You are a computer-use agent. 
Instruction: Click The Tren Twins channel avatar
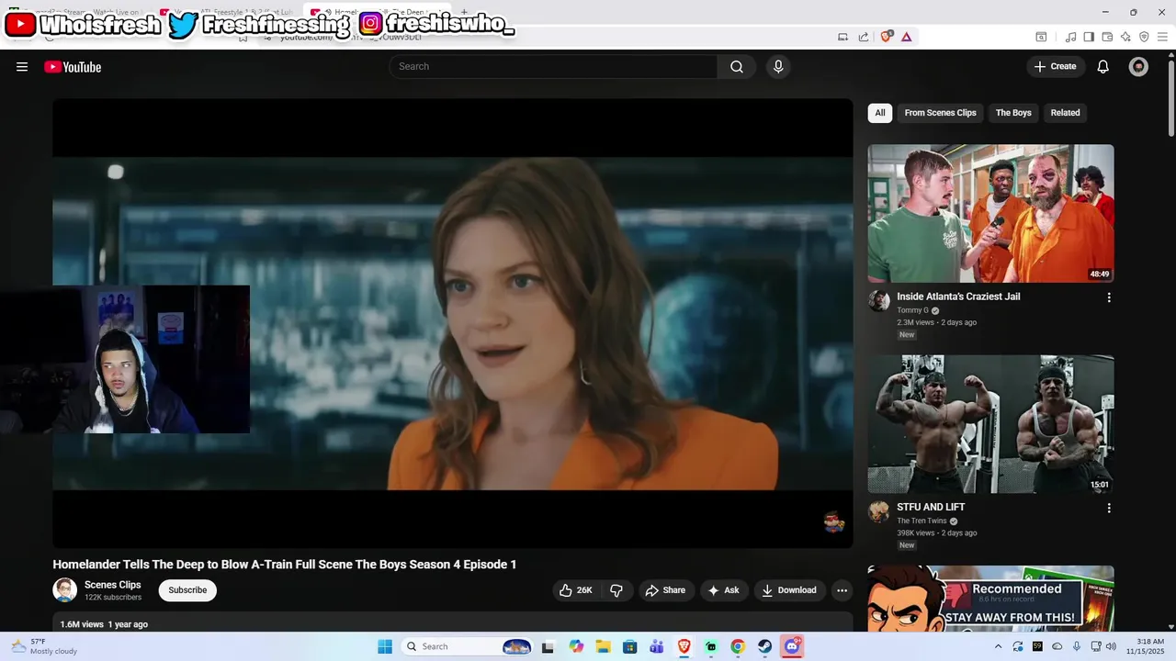click(879, 511)
